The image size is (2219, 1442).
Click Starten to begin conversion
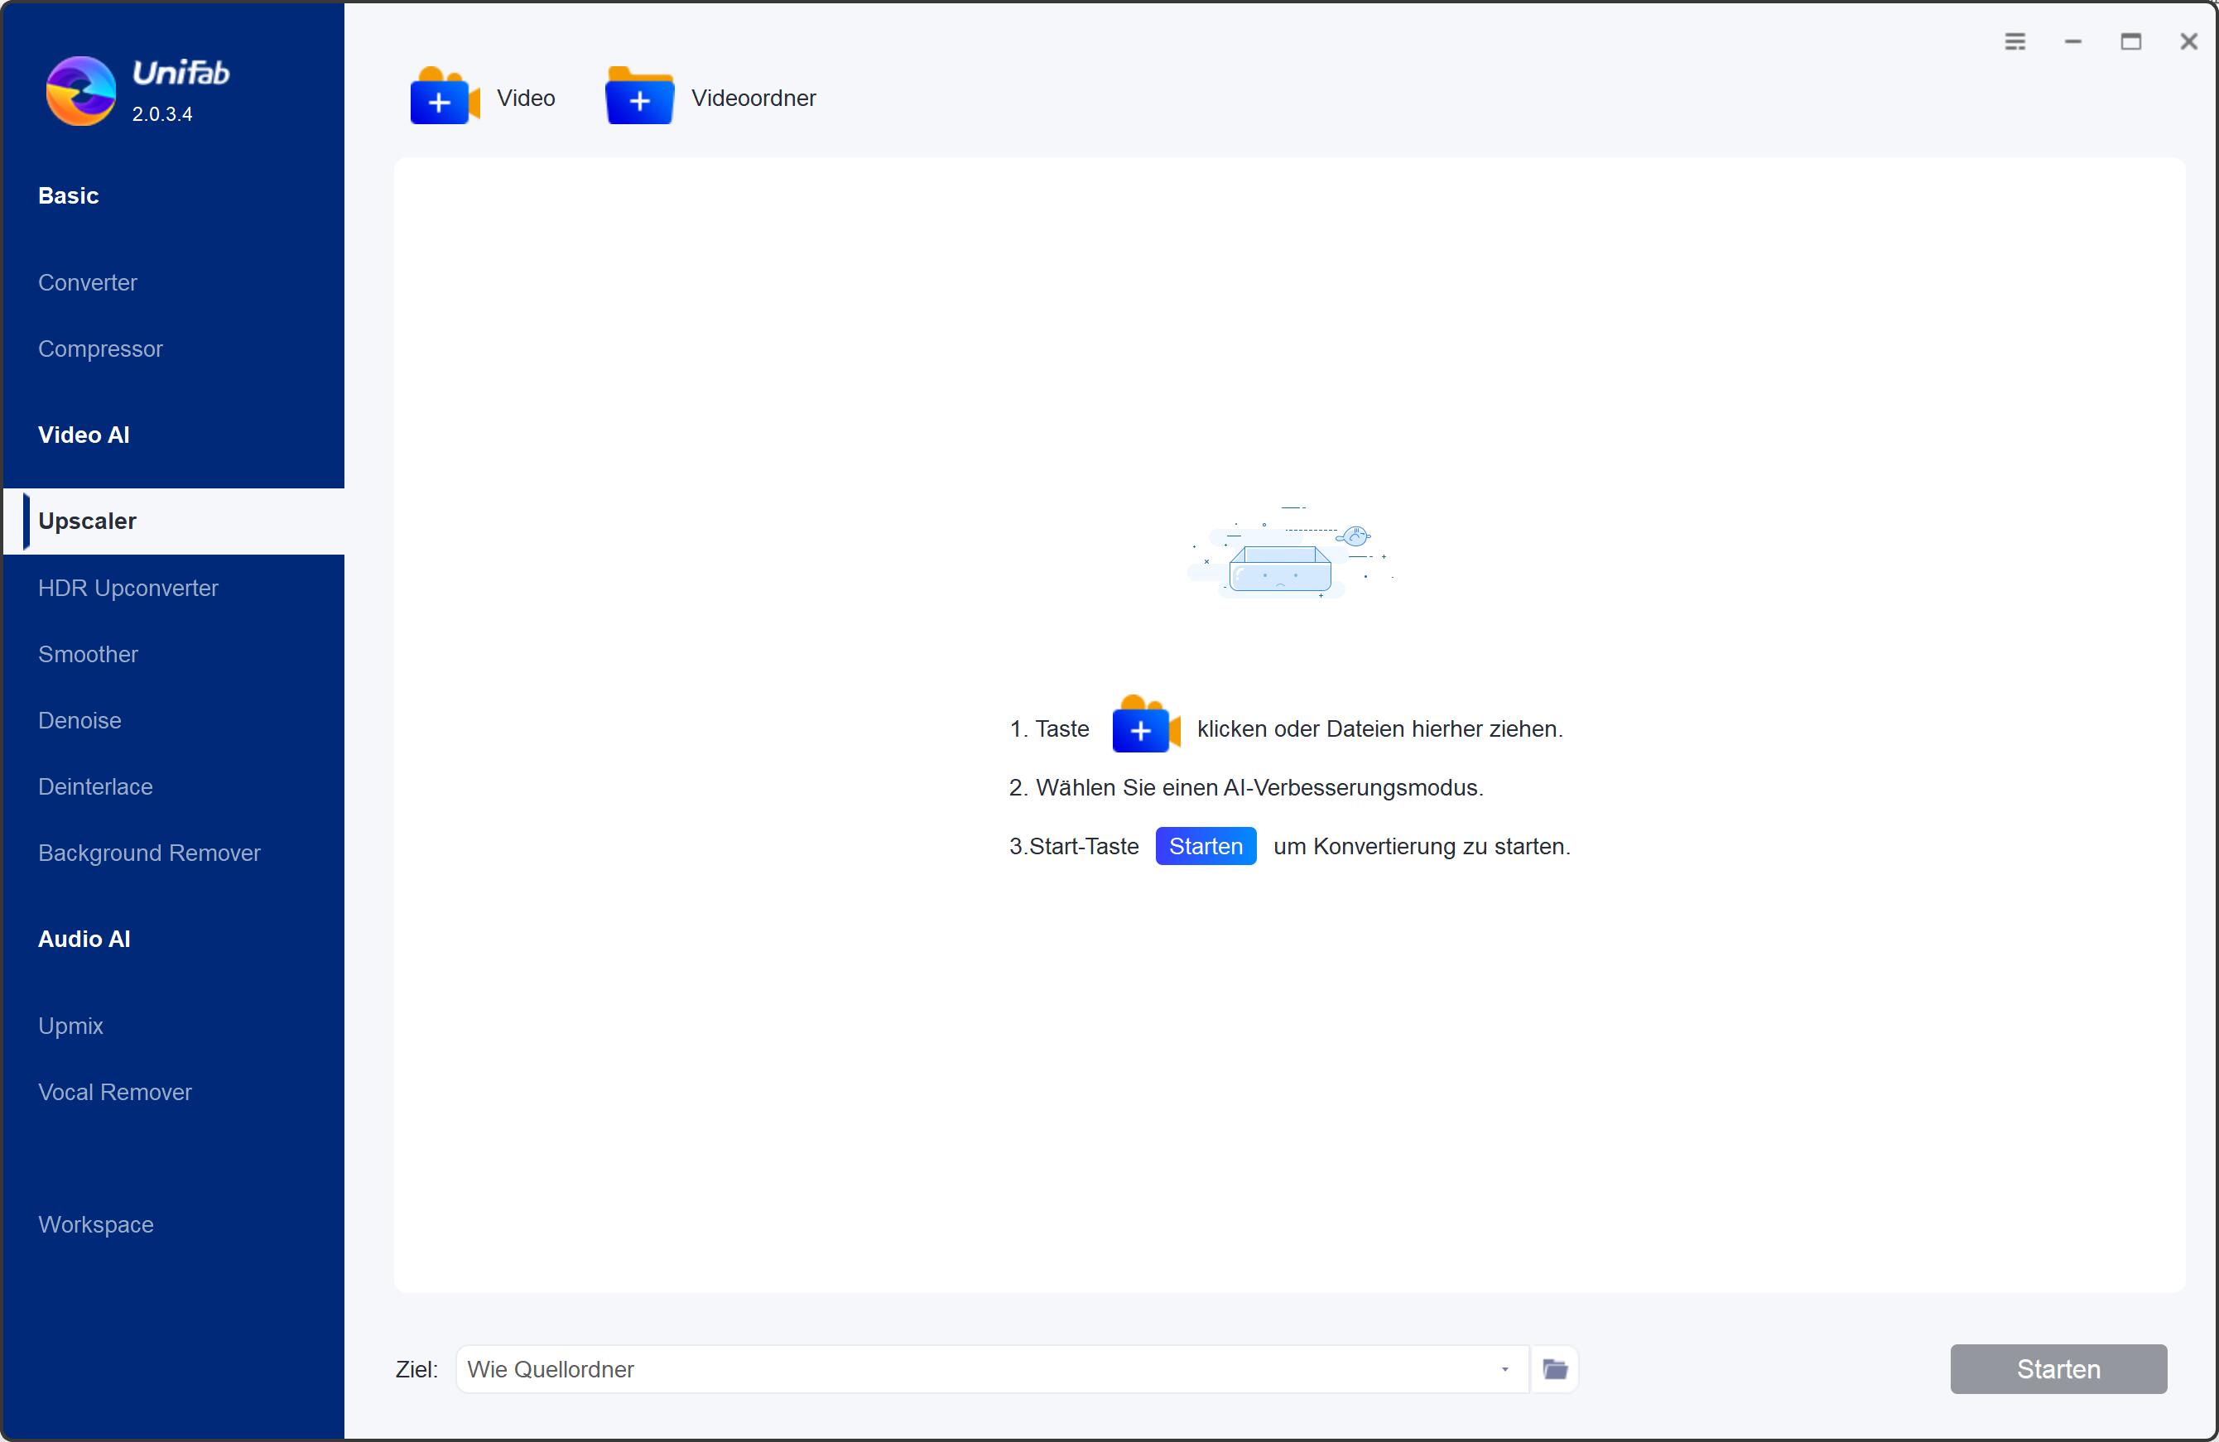point(2056,1367)
